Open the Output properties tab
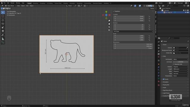Image resolution: width=190 pixels, height=107 pixels. pos(159,48)
